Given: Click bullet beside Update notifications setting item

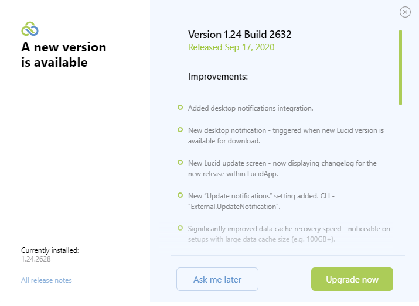Looking at the screenshot, I should pos(180,195).
